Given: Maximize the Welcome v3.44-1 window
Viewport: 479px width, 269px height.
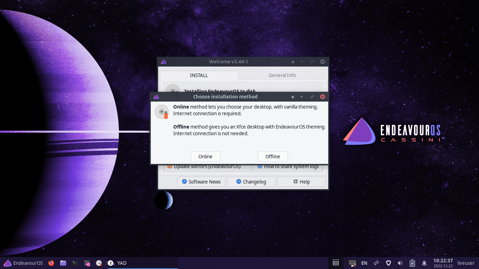Looking at the screenshot, I should [312, 62].
